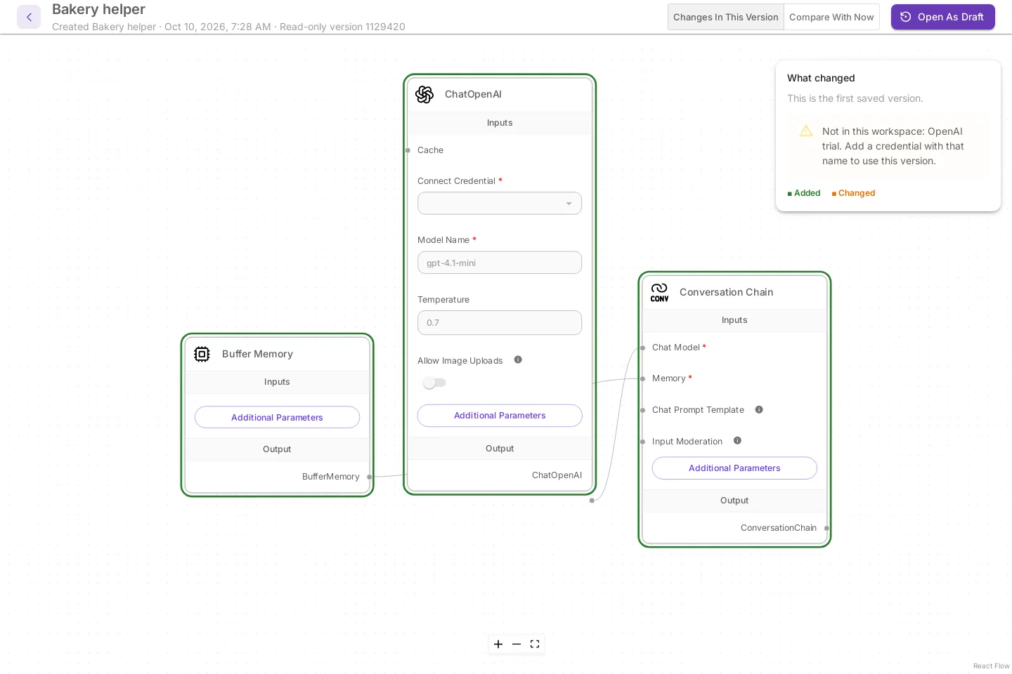This screenshot has height=674, width=1012.
Task: Click the Memory input anchor dot
Action: click(x=642, y=378)
